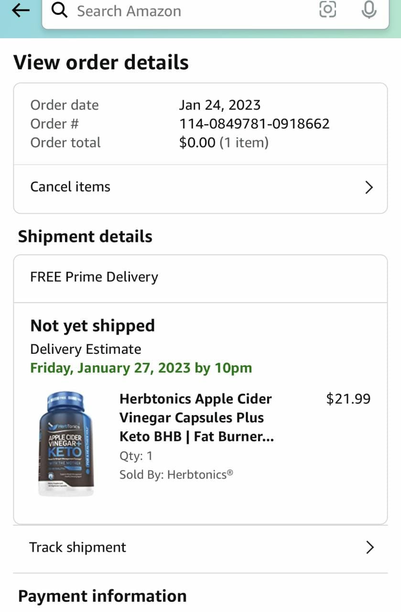Viewport: 401px width, 612px height.
Task: Tap the Payment information section heading
Action: pos(102,596)
